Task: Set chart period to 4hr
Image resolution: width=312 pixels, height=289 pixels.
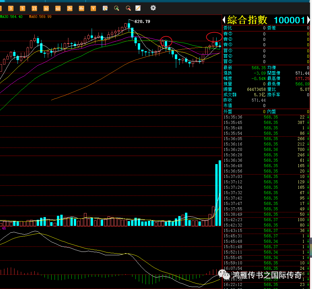Action: [82, 8]
